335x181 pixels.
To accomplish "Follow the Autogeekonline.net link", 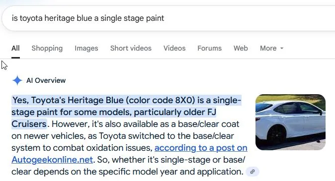I will [x=52, y=160].
